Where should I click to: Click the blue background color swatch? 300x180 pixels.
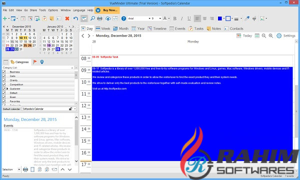[x=220, y=18]
